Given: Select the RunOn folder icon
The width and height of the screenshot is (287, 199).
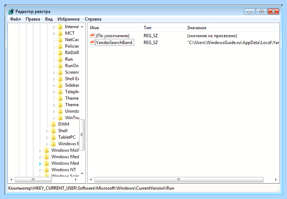Looking at the screenshot, I should click(x=60, y=66).
